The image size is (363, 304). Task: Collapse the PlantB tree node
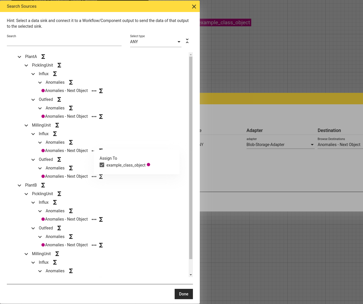19,185
